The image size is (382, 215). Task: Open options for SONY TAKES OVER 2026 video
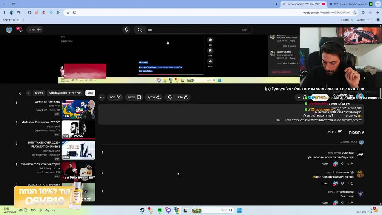tap(17, 143)
